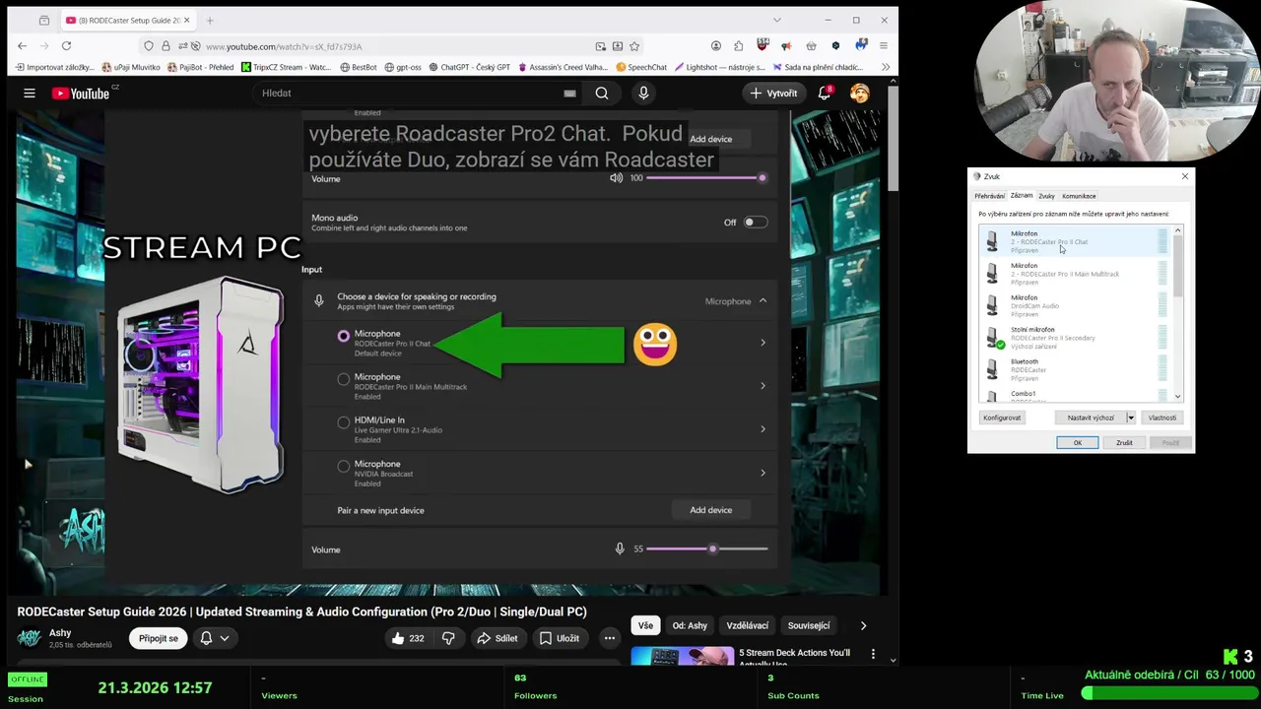
Task: Open the YouTube account avatar menu
Action: tap(860, 93)
